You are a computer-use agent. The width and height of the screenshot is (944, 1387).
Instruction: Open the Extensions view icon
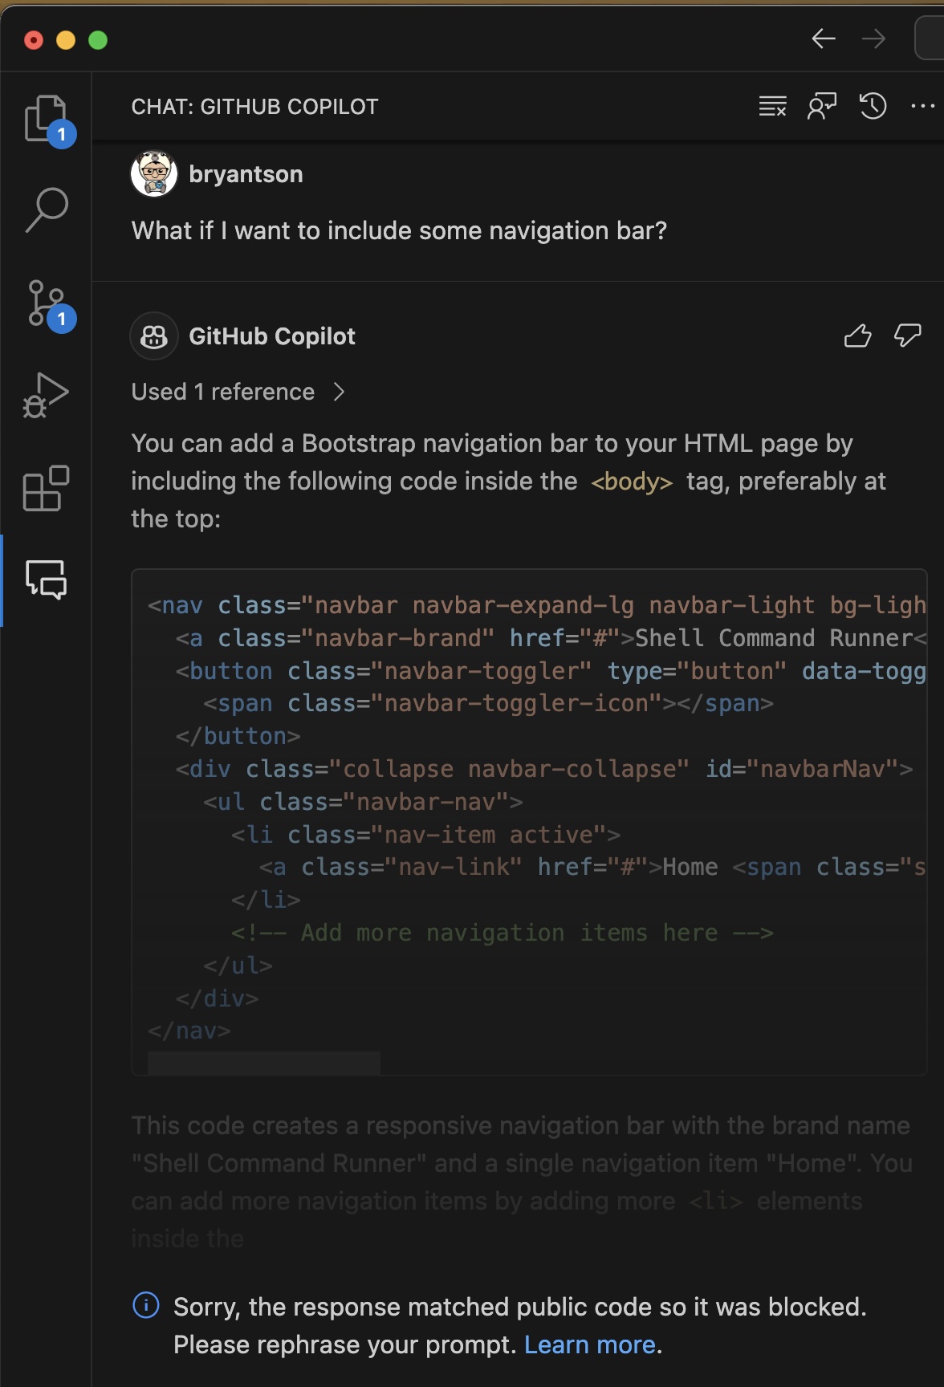coord(46,487)
